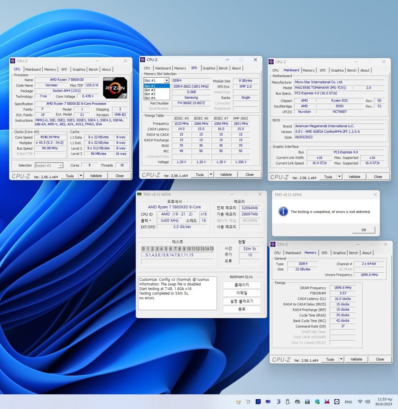Click the purple display tray icon

(268, 402)
